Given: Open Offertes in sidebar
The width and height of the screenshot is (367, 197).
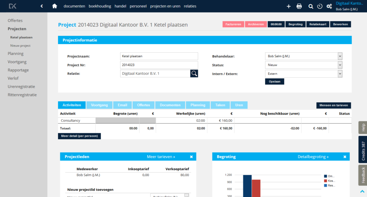Looking at the screenshot, I should [x=15, y=20].
